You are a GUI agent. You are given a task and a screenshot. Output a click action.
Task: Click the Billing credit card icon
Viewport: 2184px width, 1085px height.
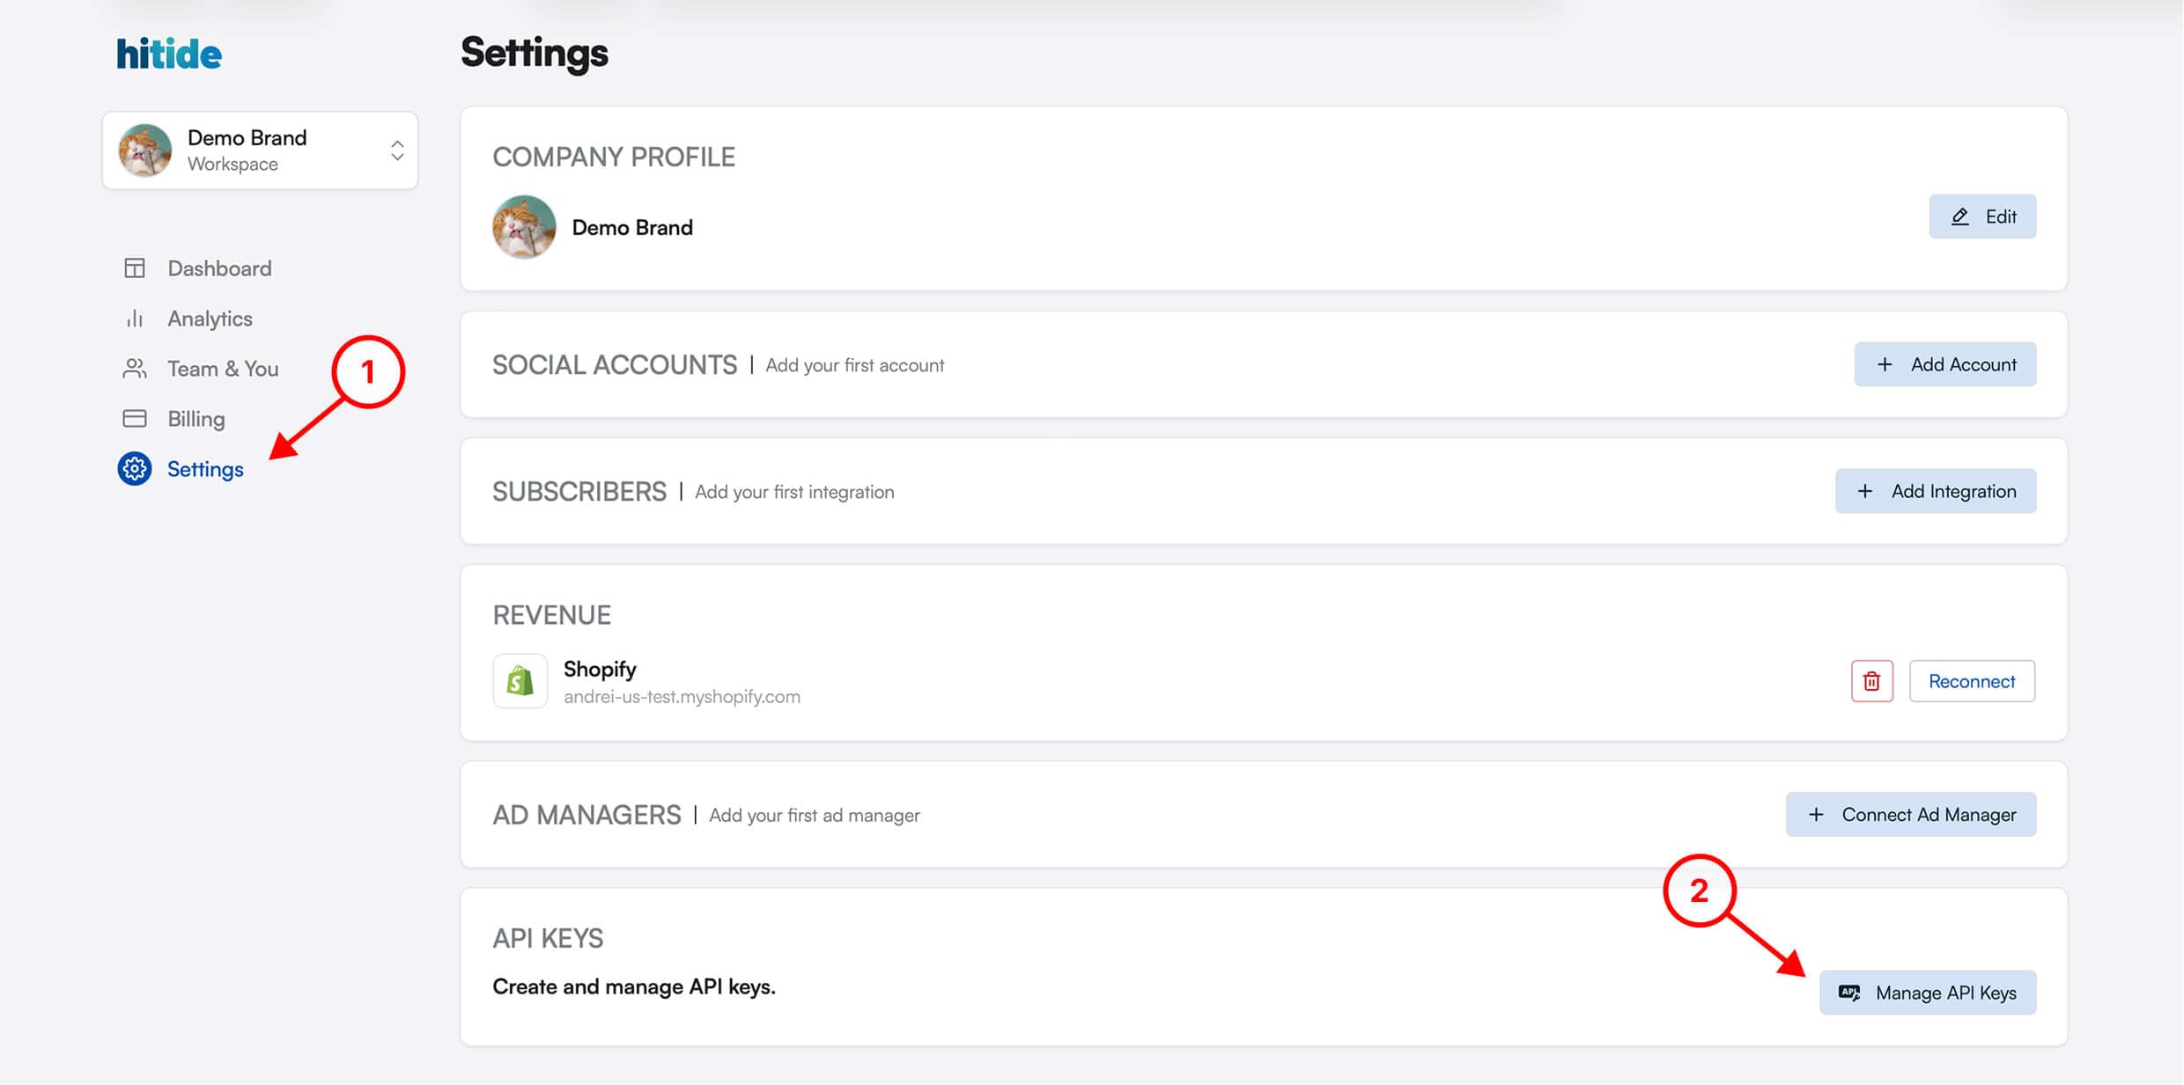[x=135, y=419]
